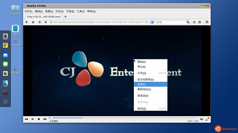This screenshot has width=238, height=133.
Task: Click the site identity icon in the address bar
Action: coord(51,22)
